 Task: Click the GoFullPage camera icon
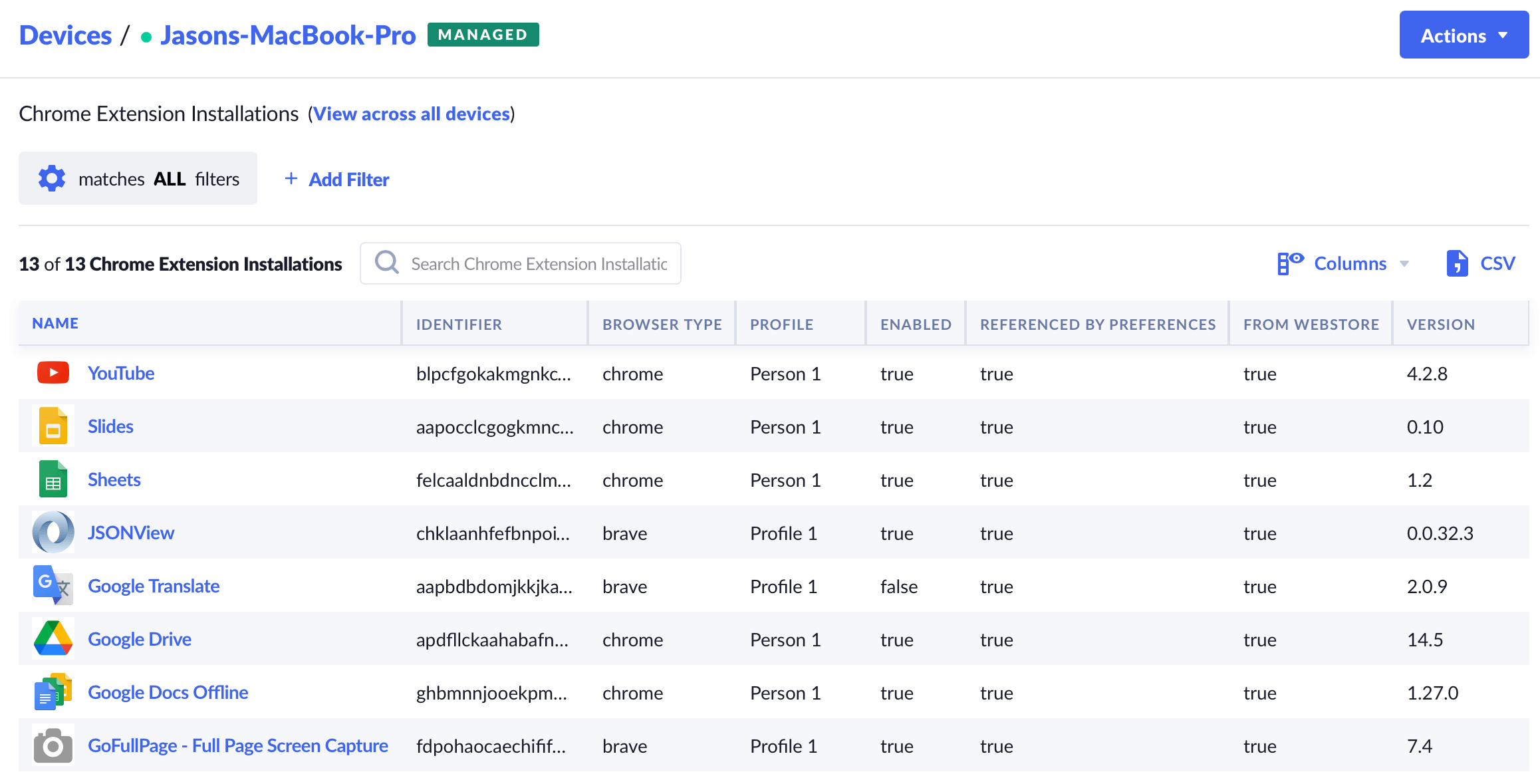coord(53,745)
